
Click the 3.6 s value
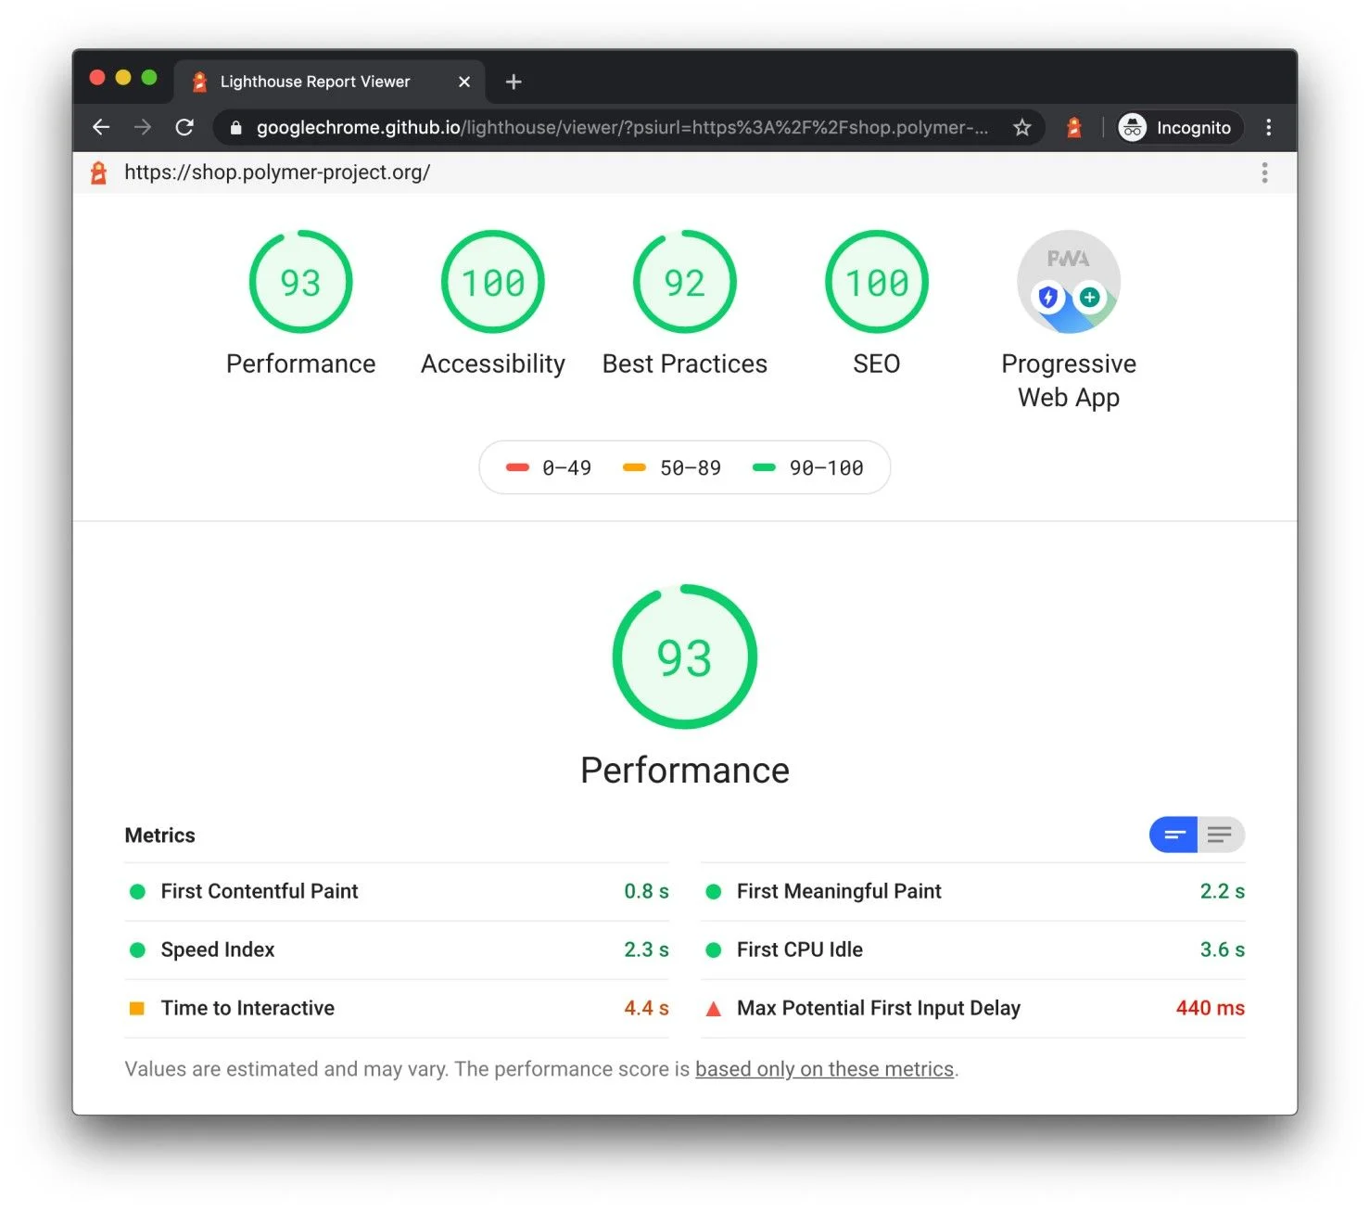[x=1222, y=950]
